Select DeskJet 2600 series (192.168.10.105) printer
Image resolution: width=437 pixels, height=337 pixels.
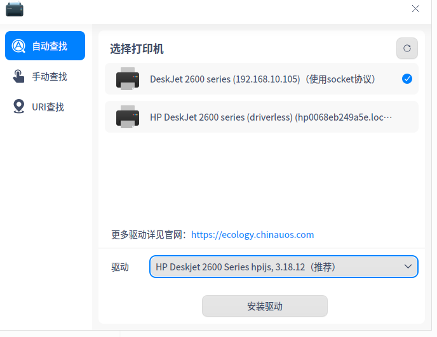click(x=262, y=79)
